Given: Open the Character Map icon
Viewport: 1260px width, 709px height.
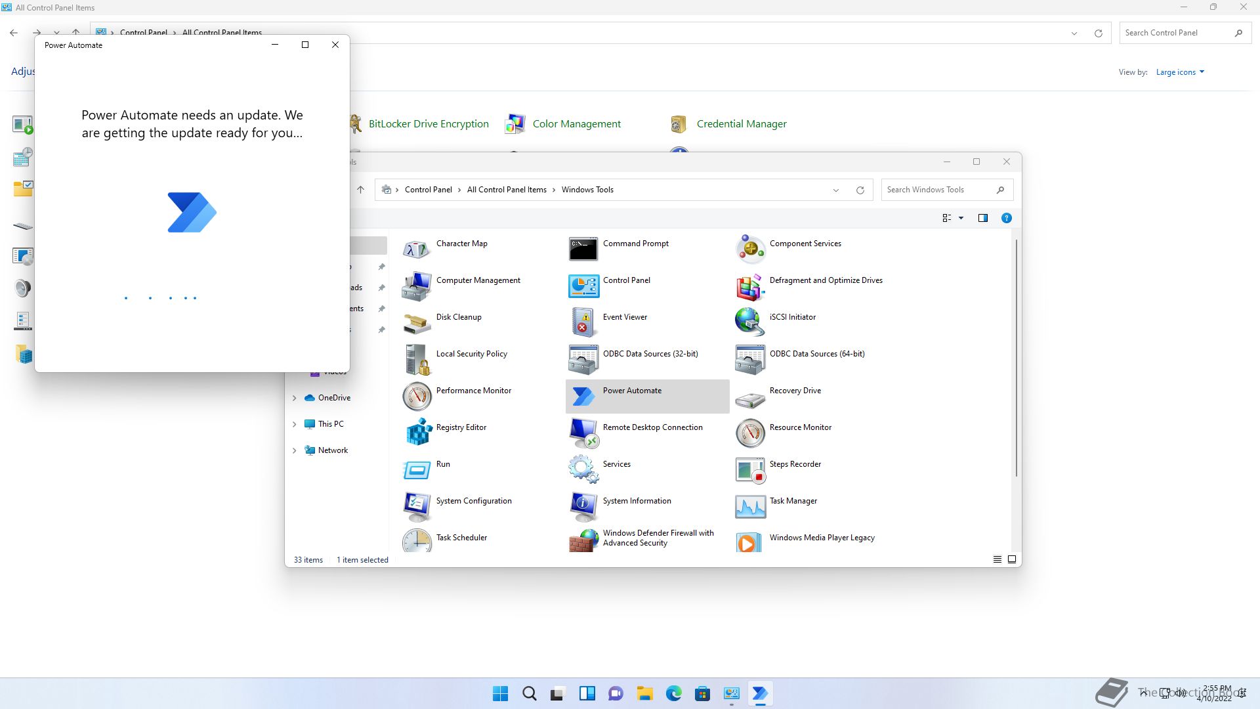Looking at the screenshot, I should [x=416, y=249].
